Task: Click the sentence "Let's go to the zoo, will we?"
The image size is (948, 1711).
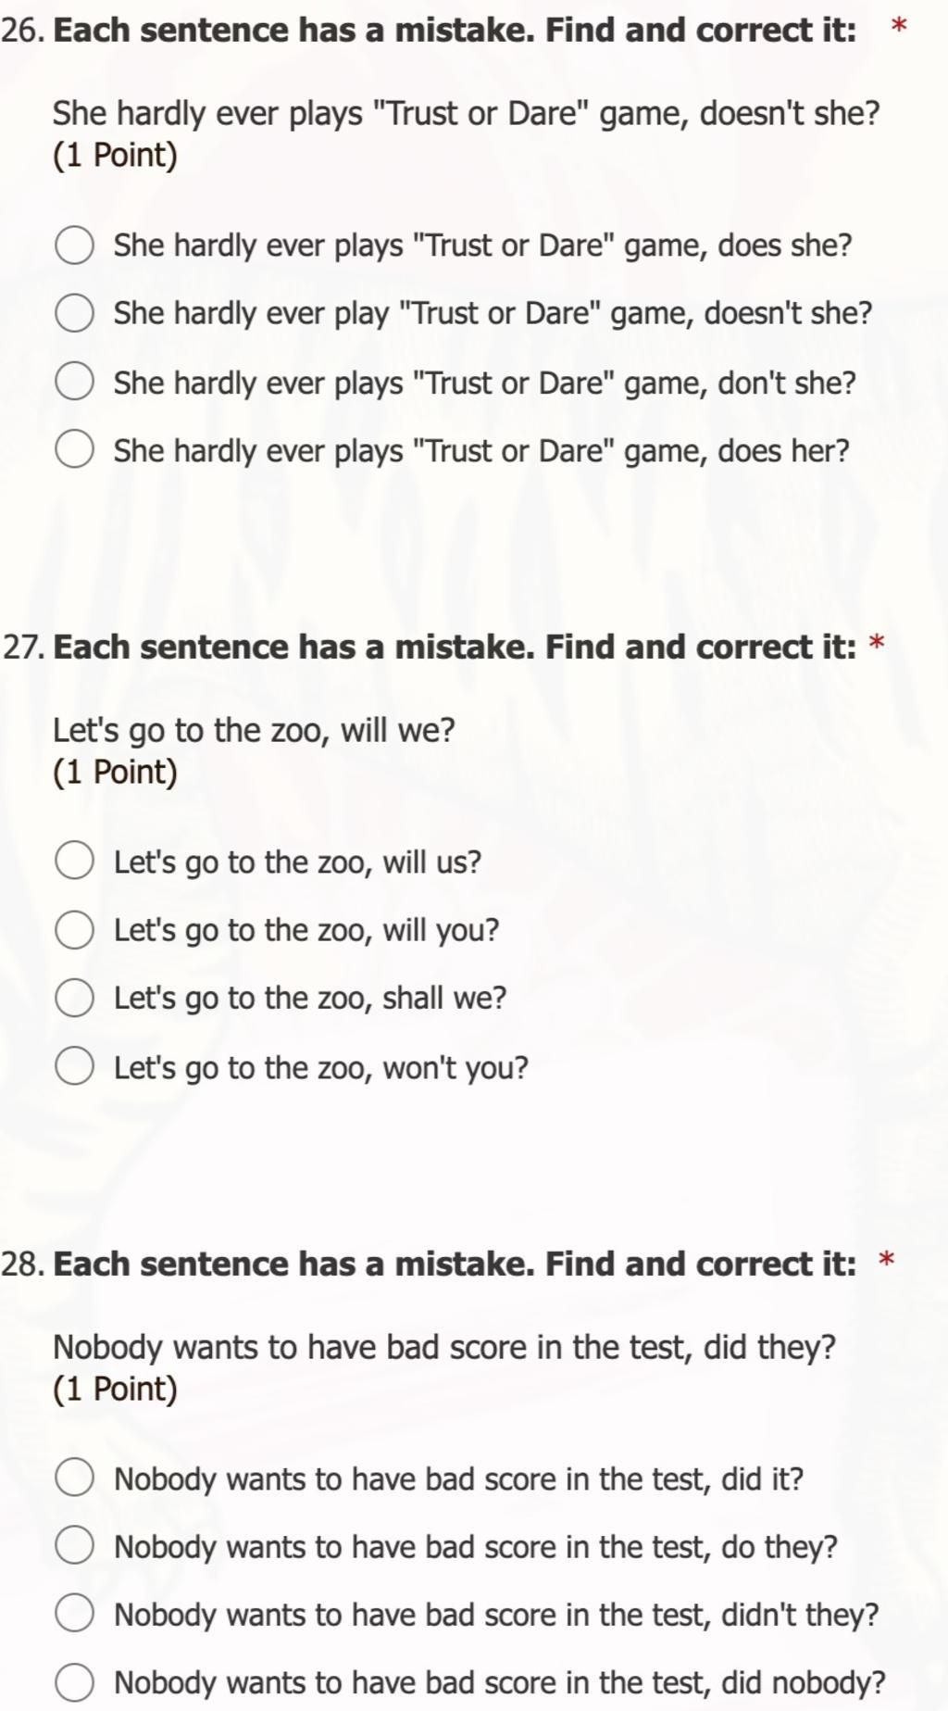Action: pos(254,731)
